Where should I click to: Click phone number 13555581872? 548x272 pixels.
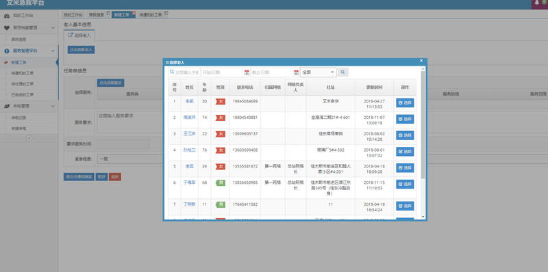pyautogui.click(x=245, y=166)
